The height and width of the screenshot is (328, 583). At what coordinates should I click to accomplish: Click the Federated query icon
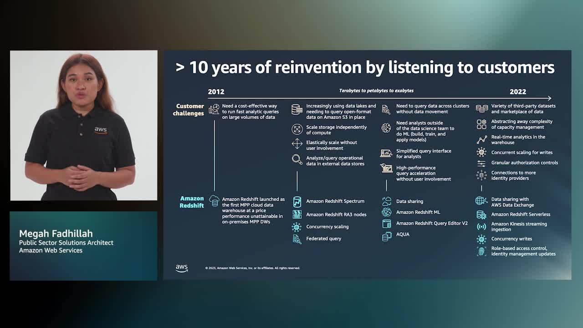297,239
